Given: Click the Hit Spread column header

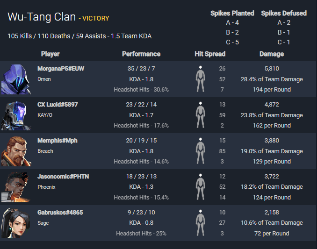Looking at the screenshot, I should (210, 54).
